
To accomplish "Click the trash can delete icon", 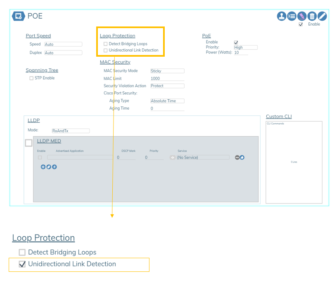I will (x=312, y=16).
